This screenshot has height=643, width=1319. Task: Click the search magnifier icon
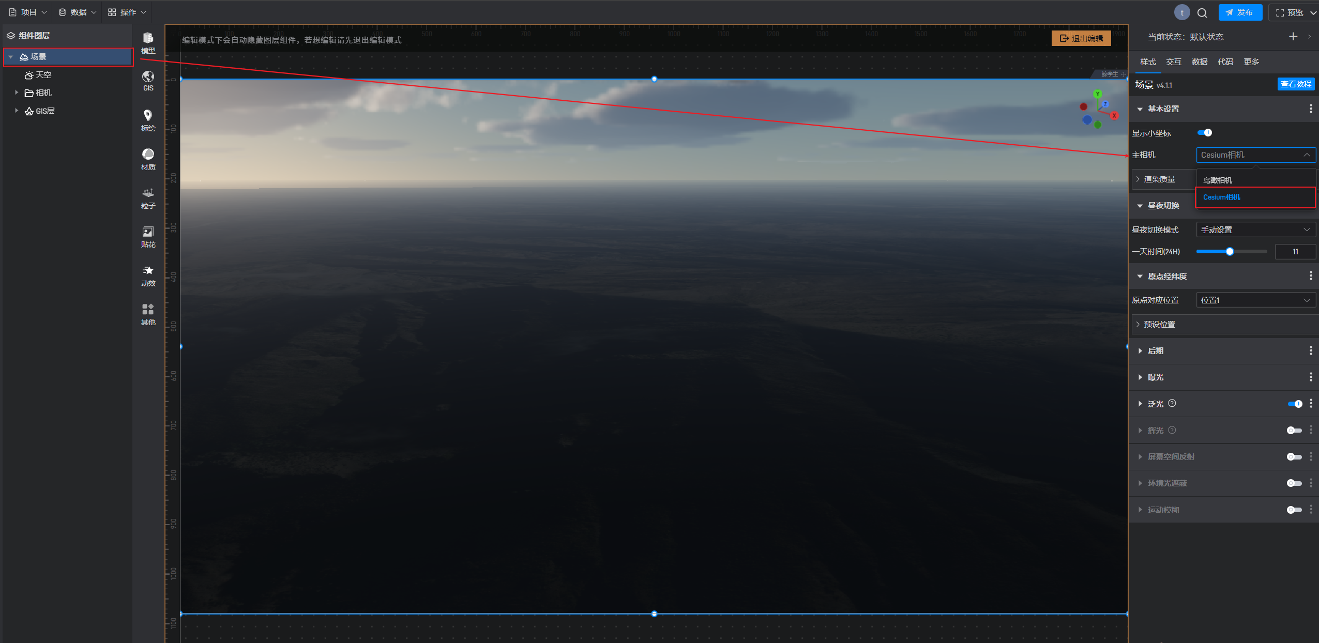pyautogui.click(x=1202, y=13)
